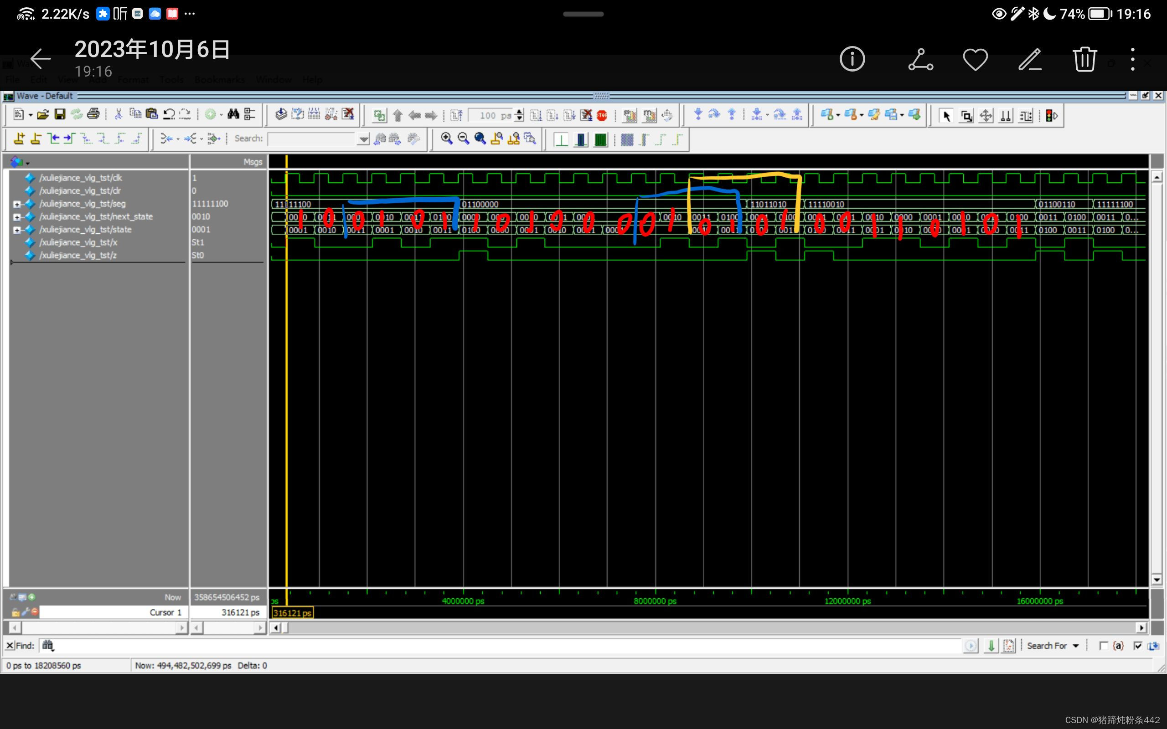Click the Zoom In magnifier icon
1167x729 pixels.
pyautogui.click(x=447, y=139)
